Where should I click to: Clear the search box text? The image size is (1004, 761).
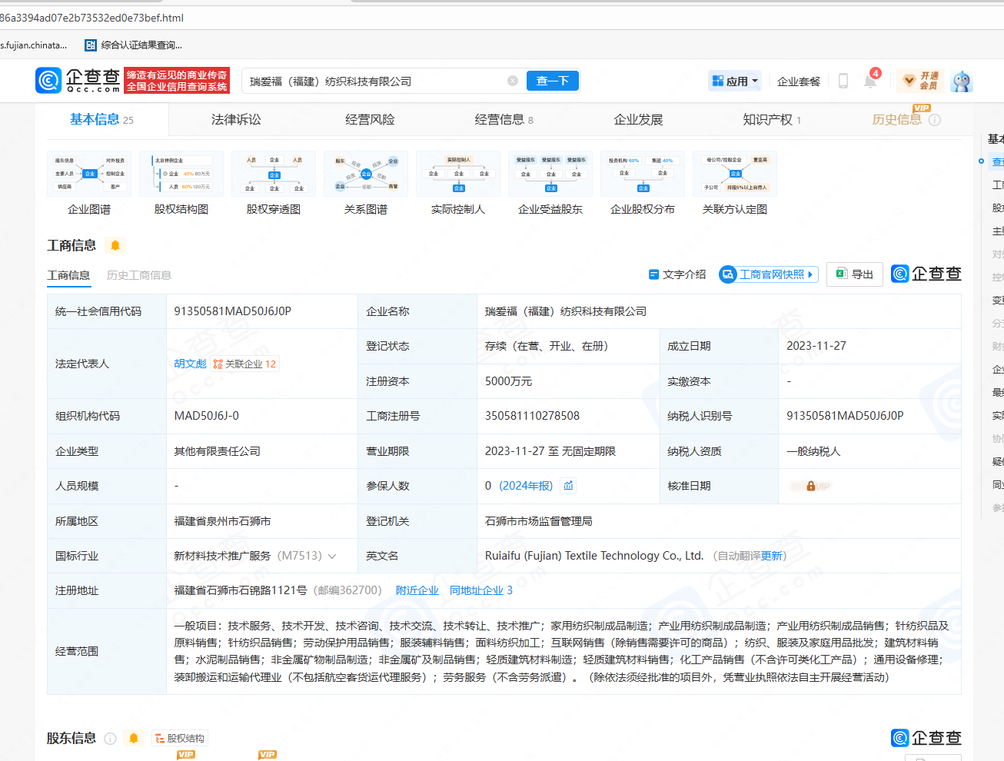[x=513, y=81]
